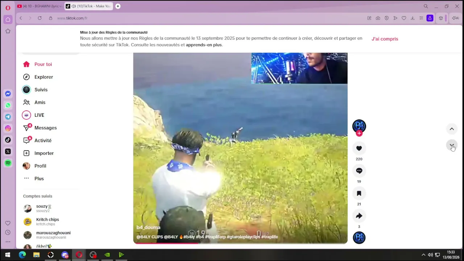
Task: Search open tabs with the magnifier icon
Action: pos(426,6)
